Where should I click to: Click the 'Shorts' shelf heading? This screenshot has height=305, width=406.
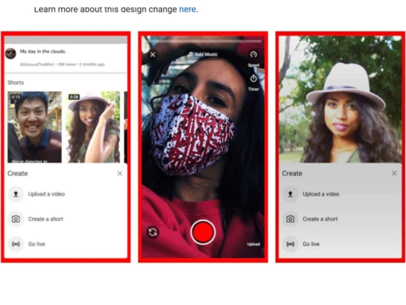[15, 83]
